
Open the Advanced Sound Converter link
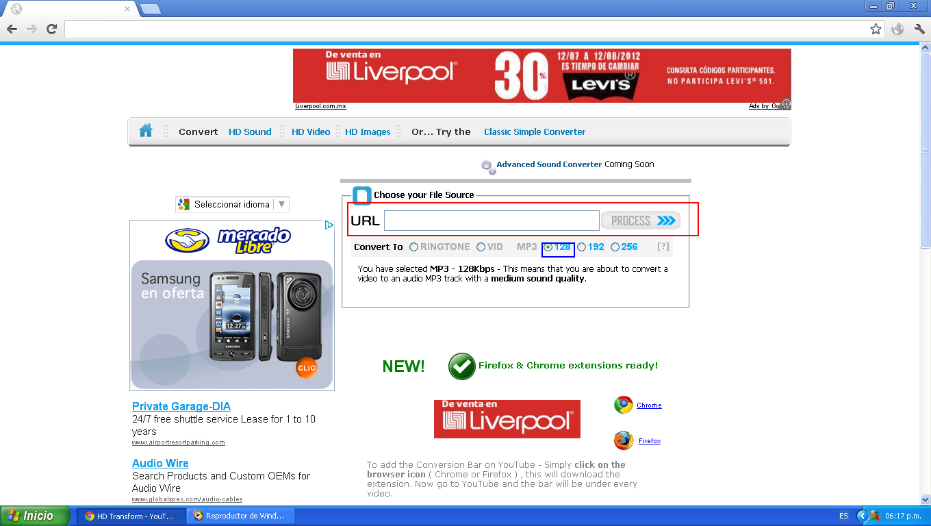549,164
